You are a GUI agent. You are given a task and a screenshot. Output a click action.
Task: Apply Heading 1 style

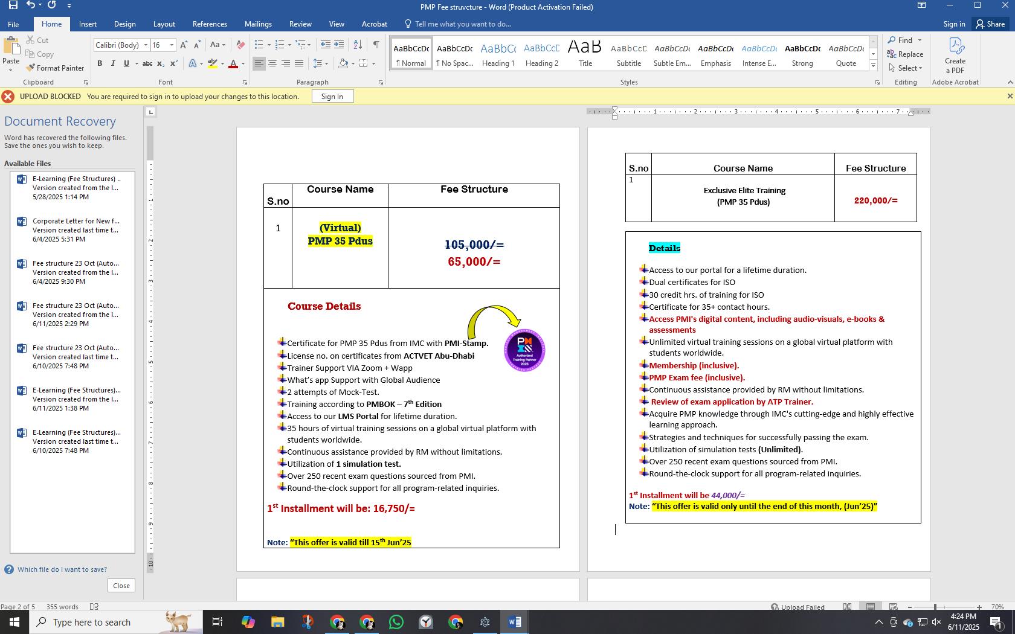pyautogui.click(x=498, y=54)
